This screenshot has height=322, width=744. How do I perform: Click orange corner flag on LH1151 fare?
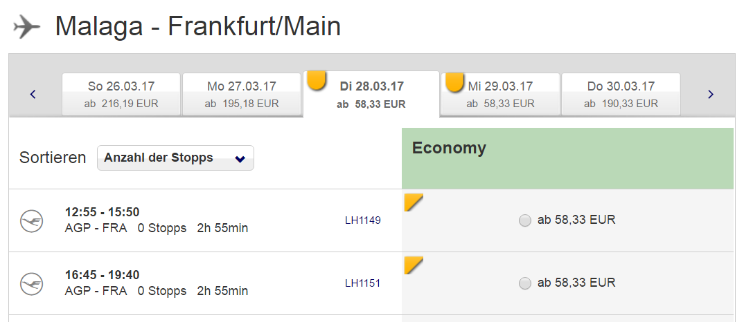click(414, 265)
